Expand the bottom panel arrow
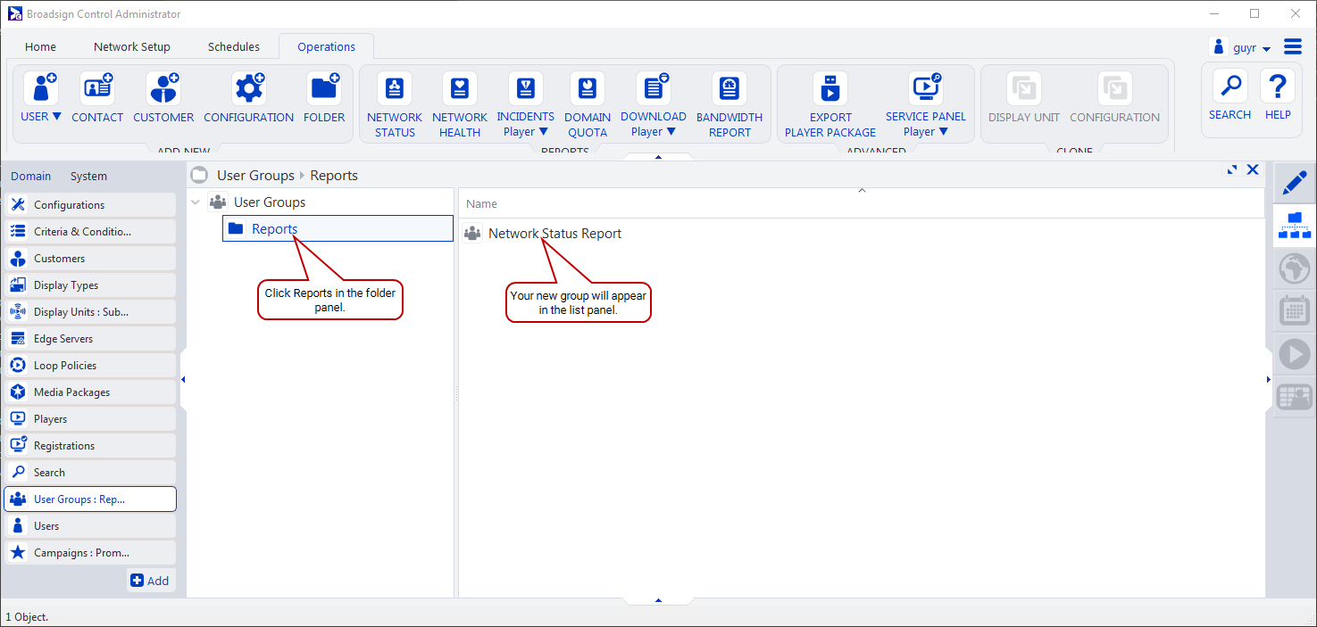Screen dimensions: 1317x627 tap(658, 600)
